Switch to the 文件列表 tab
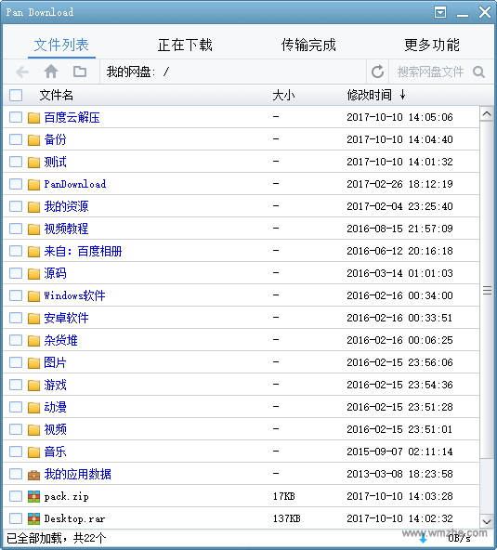The height and width of the screenshot is (550, 497). pyautogui.click(x=61, y=45)
